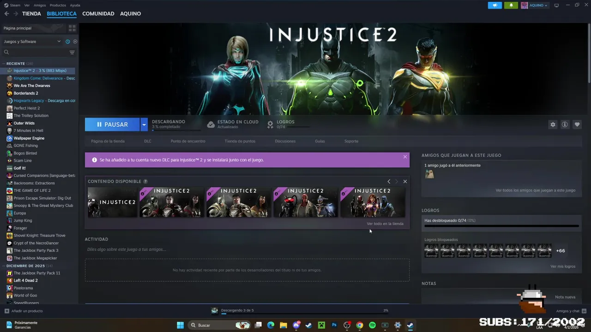Open the dropdown arrow beside PAUSAR
Image resolution: width=591 pixels, height=332 pixels.
[144, 125]
